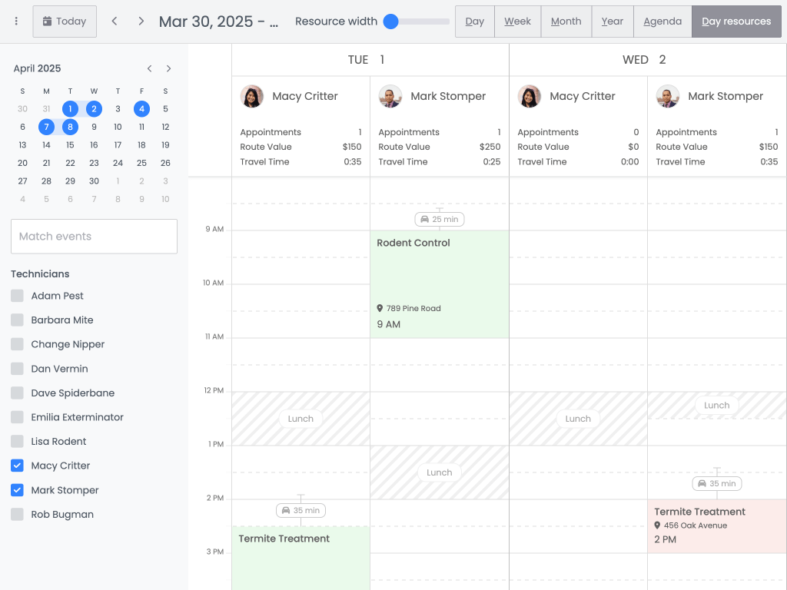Select the Day resources view

736,21
